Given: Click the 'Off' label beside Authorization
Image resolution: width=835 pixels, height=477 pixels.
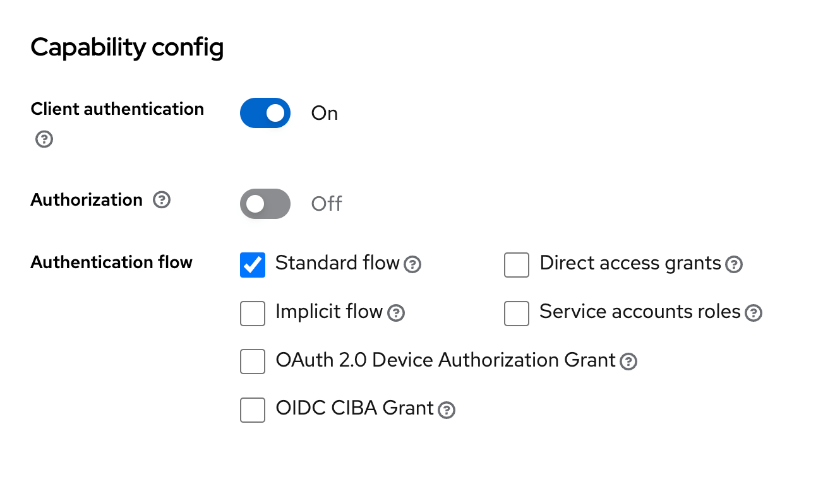Looking at the screenshot, I should (x=327, y=204).
